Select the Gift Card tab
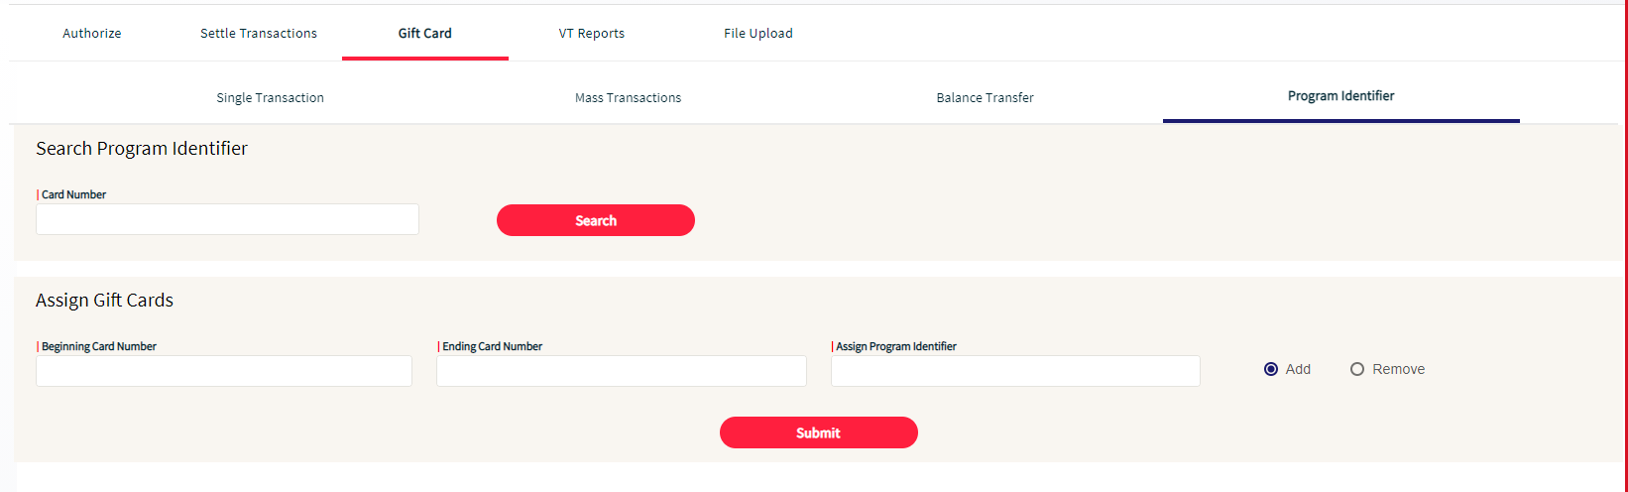1628x492 pixels. (424, 33)
